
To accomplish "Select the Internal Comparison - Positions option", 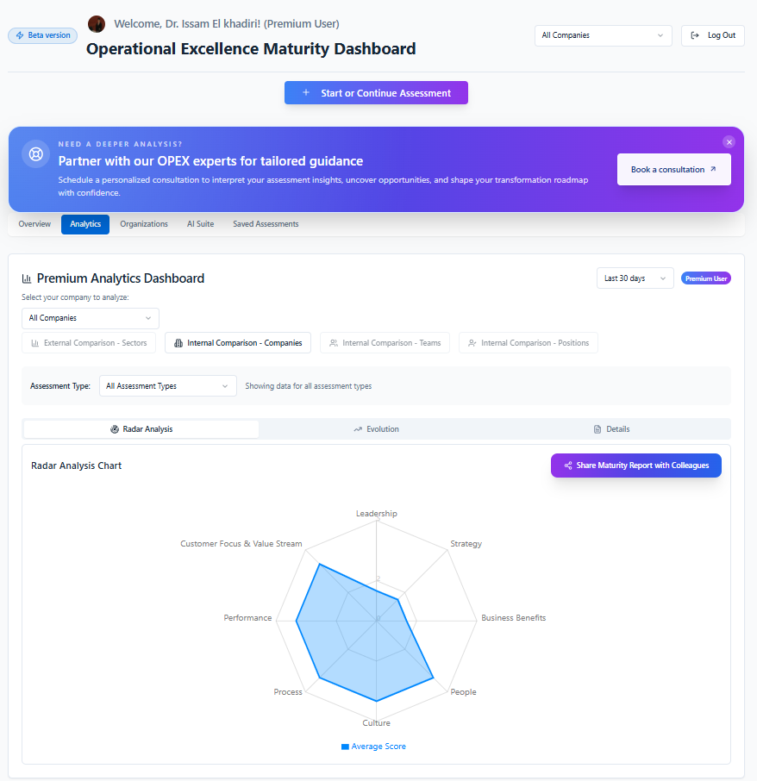I will click(x=528, y=342).
